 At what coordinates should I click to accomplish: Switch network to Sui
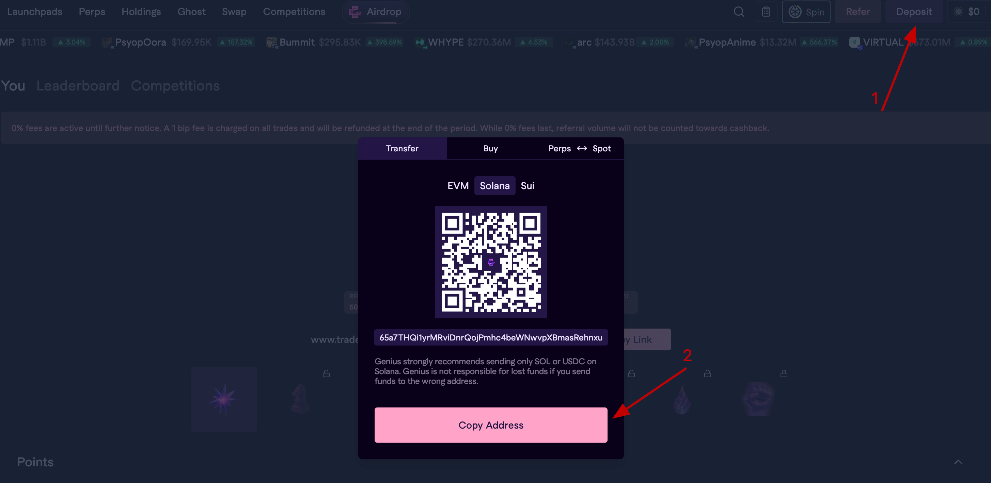point(527,186)
